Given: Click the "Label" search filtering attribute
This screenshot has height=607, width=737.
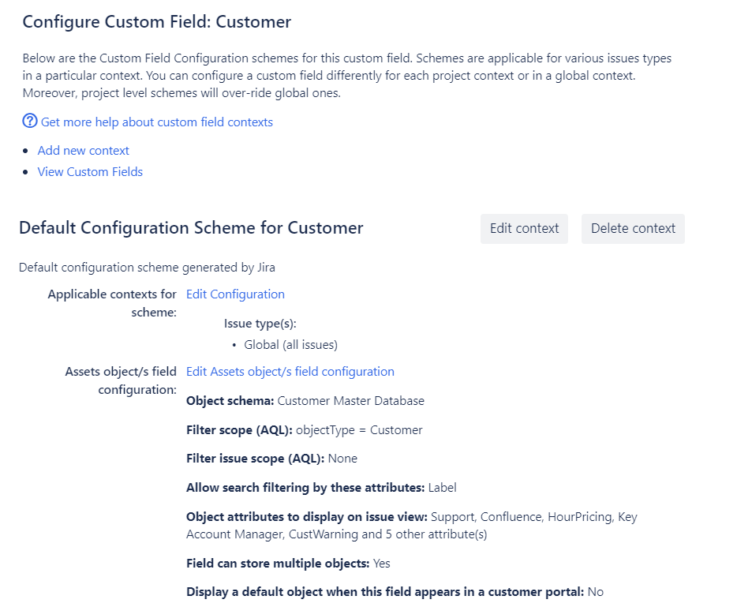Looking at the screenshot, I should point(445,487).
